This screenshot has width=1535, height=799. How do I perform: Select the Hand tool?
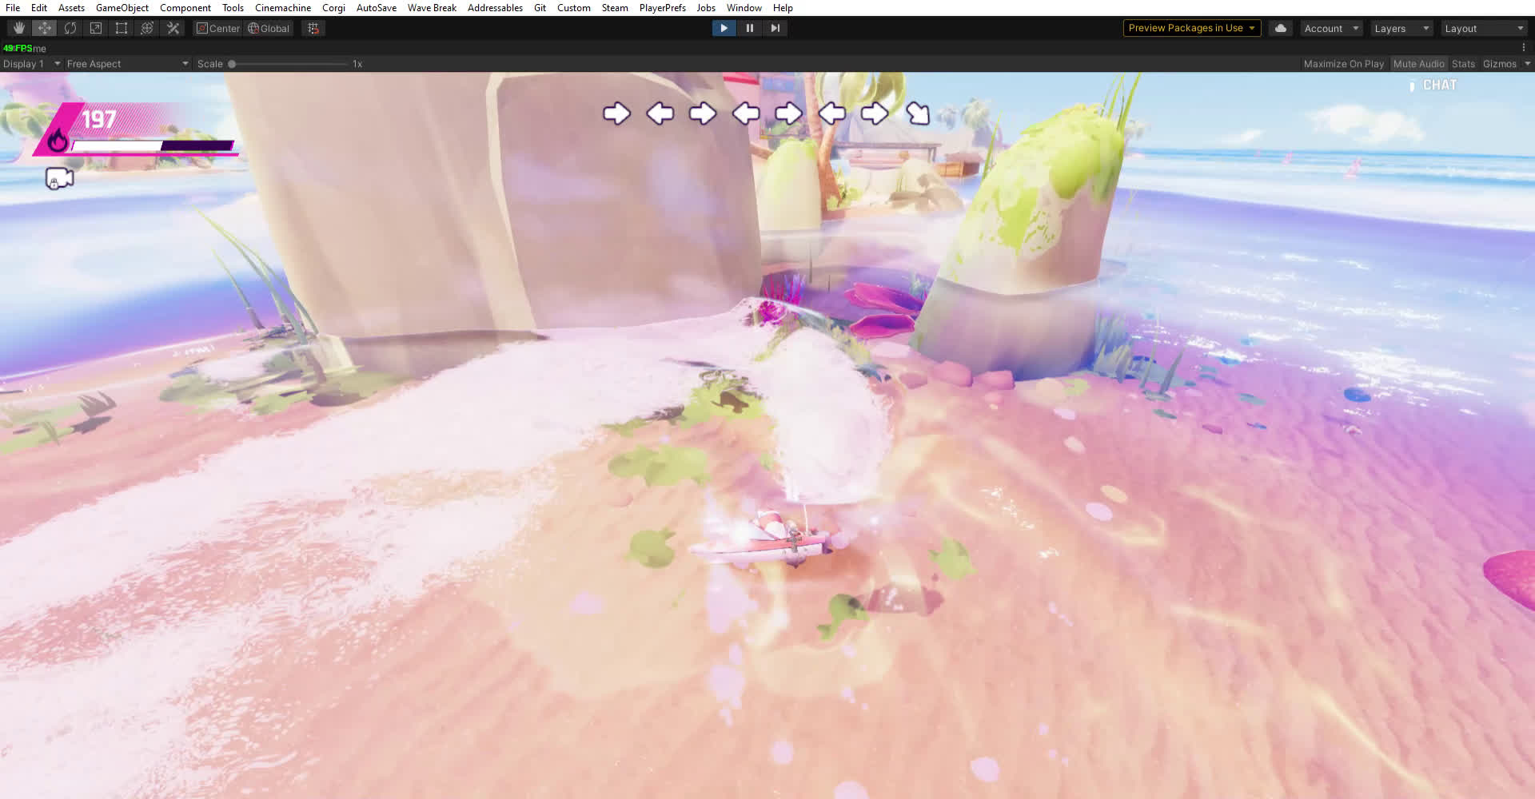click(18, 28)
